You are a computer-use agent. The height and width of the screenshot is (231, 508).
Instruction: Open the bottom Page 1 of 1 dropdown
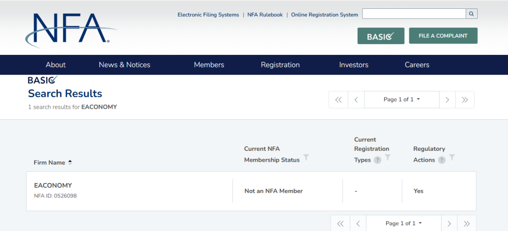pos(403,223)
